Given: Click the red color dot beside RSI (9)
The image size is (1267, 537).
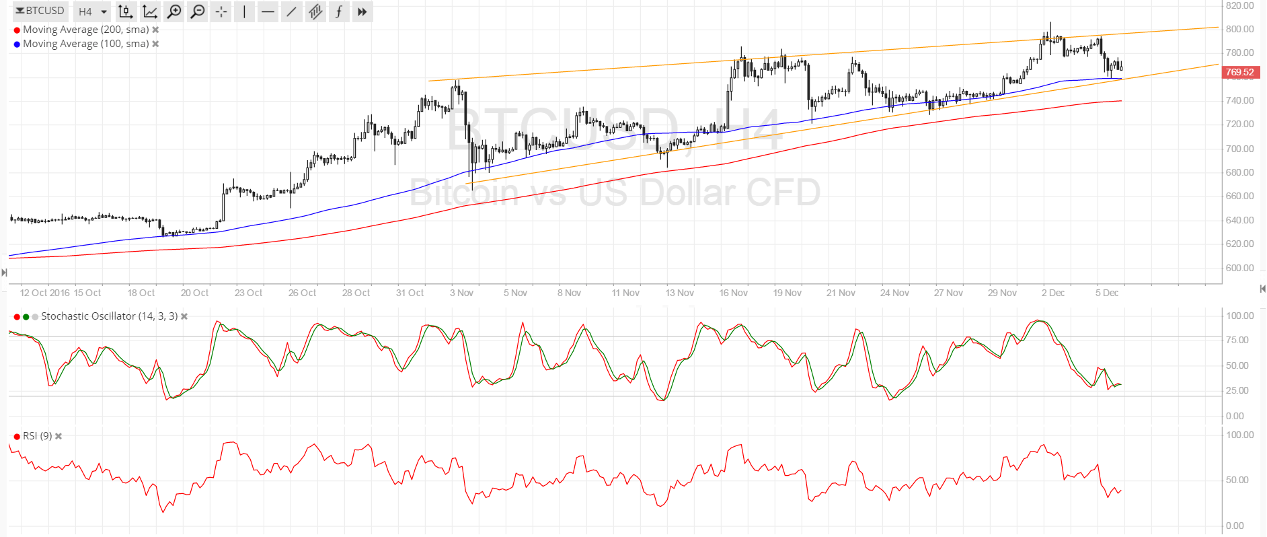Looking at the screenshot, I should point(17,437).
